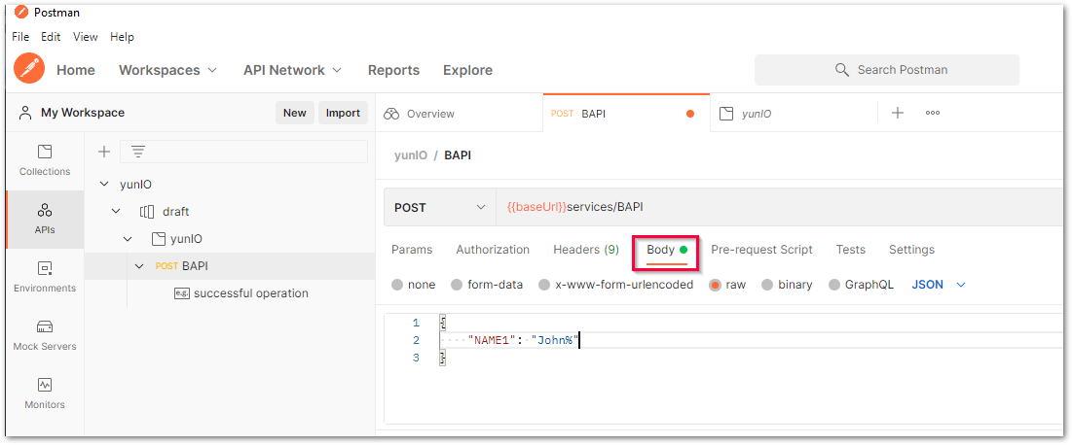Click the sidebar filter input
Viewport: 1072px width, 445px height.
coord(243,152)
